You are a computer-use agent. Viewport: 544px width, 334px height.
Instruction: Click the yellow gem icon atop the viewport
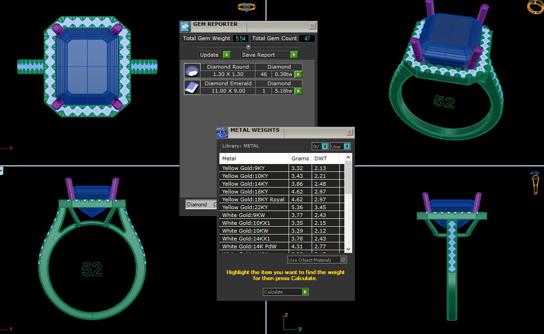[247, 7]
